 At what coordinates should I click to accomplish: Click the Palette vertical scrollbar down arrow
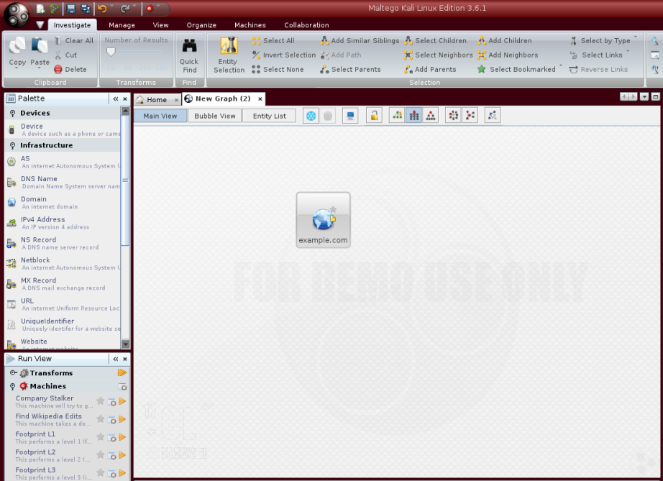coord(125,344)
